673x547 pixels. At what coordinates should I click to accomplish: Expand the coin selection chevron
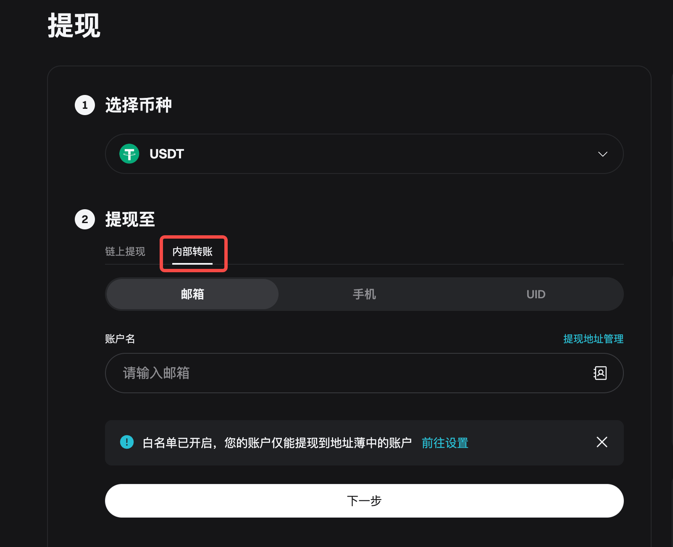click(x=603, y=154)
